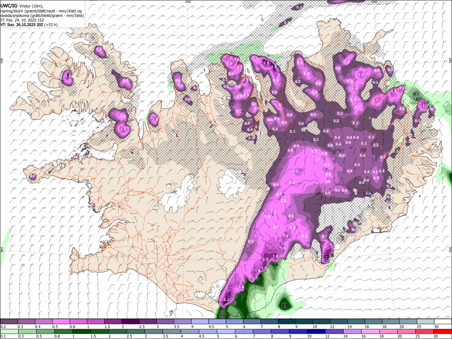Click the title text 'UWC/IG: Vindur (10m),'
Image resolution: width=452 pixels, height=339 pixels.
pos(22,6)
